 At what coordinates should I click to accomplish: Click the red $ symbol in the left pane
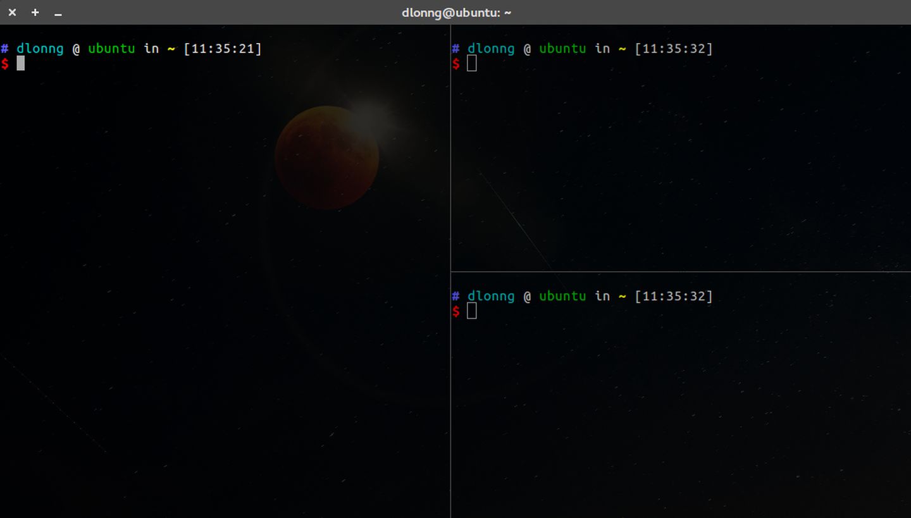5,63
